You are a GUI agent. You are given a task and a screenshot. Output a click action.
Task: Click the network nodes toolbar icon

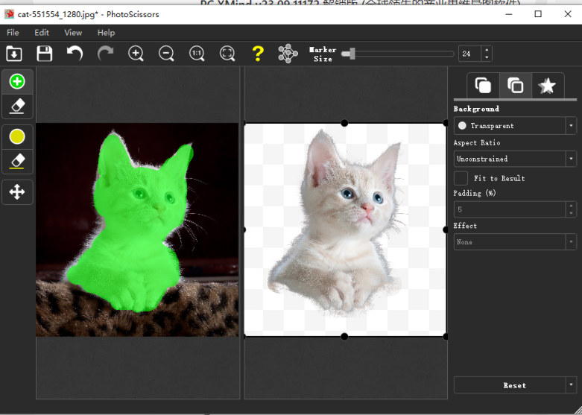coord(288,54)
